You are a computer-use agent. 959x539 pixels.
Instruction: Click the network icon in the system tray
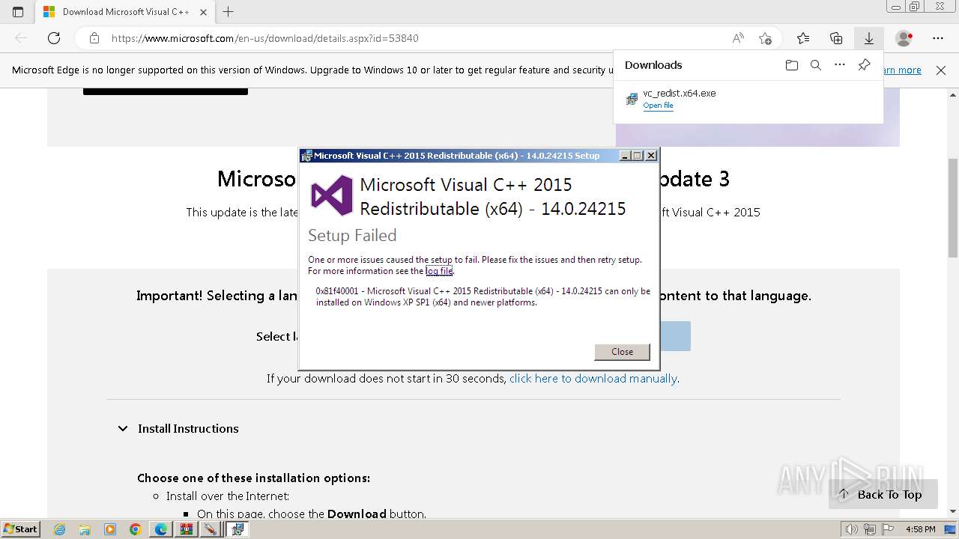[870, 529]
